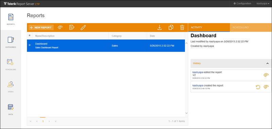This screenshot has height=129, width=272.
Task: Select page 1 in pager
Action: (x=43, y=121)
